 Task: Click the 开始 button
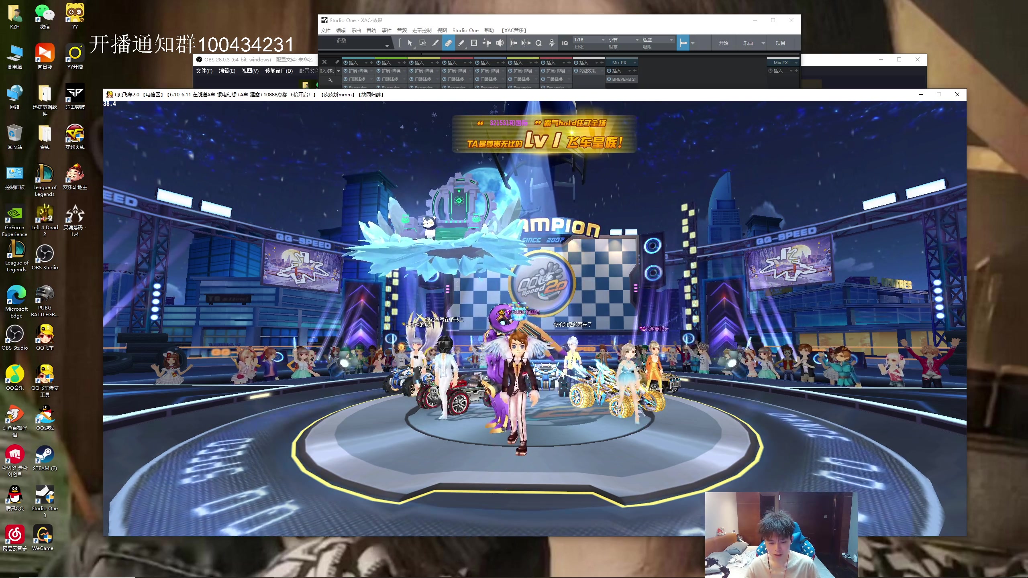(x=723, y=43)
